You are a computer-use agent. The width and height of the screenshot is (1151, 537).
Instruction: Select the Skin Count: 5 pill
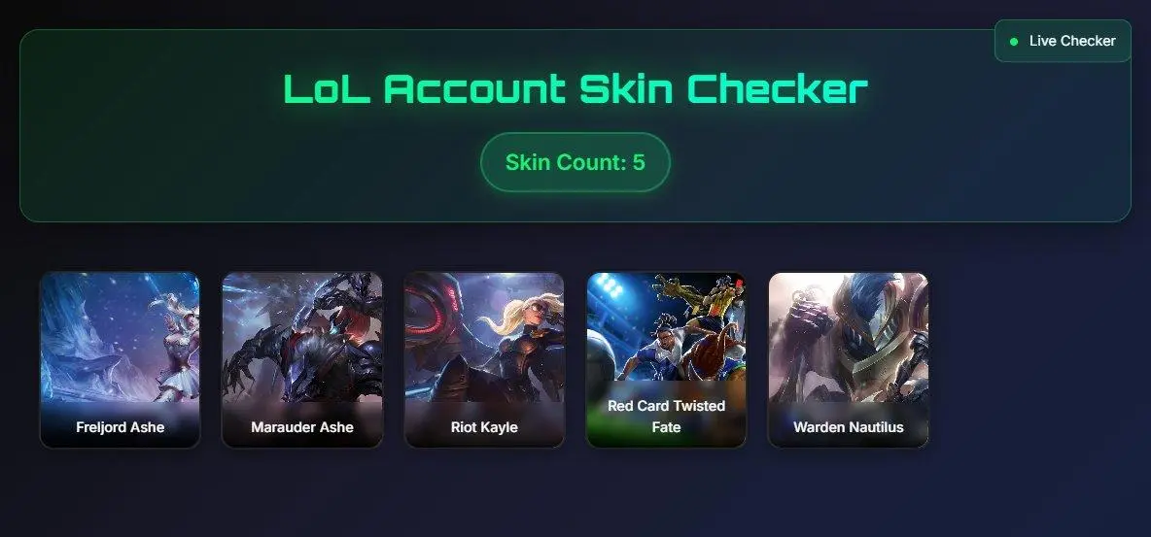[575, 162]
